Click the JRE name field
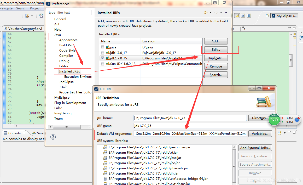Screen dimensions: 303x185 203,126
